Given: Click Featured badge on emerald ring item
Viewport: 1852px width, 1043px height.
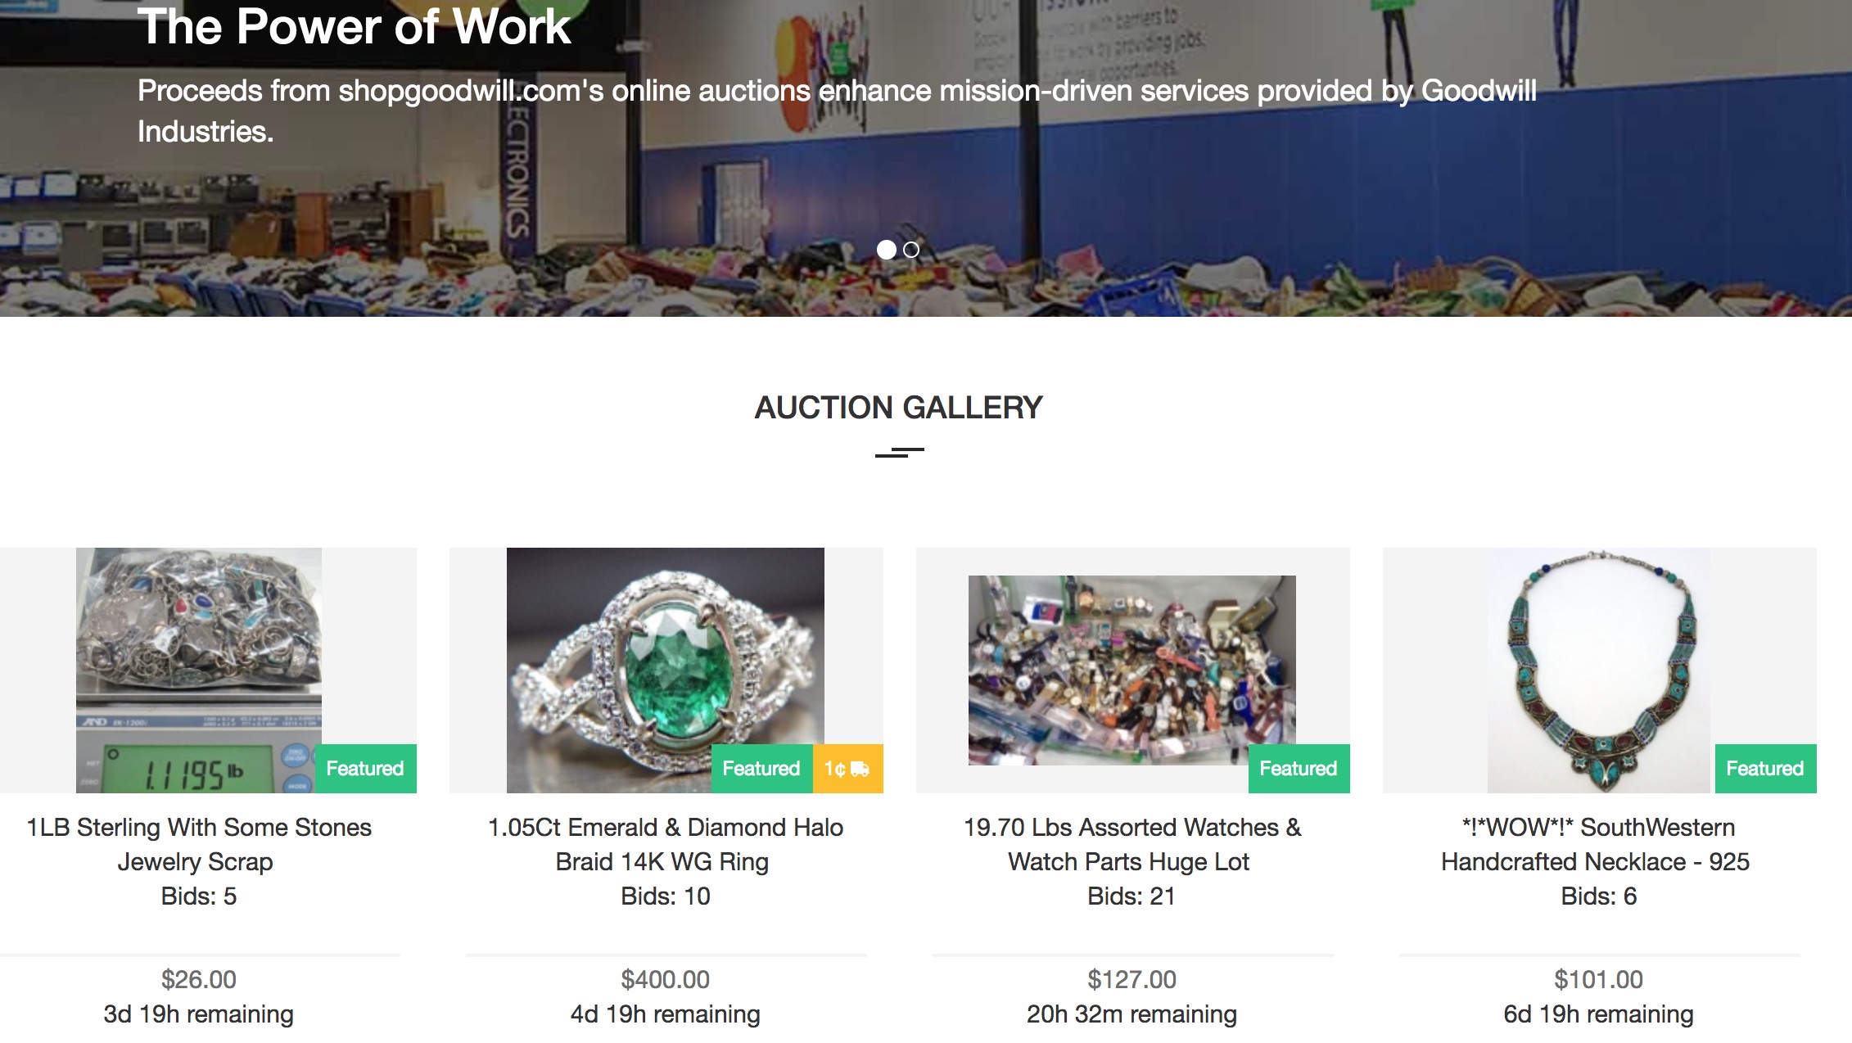Looking at the screenshot, I should click(x=761, y=769).
